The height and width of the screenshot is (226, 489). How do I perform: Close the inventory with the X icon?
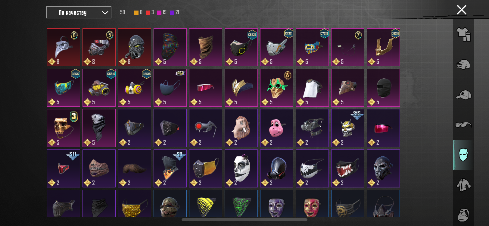coord(461,10)
